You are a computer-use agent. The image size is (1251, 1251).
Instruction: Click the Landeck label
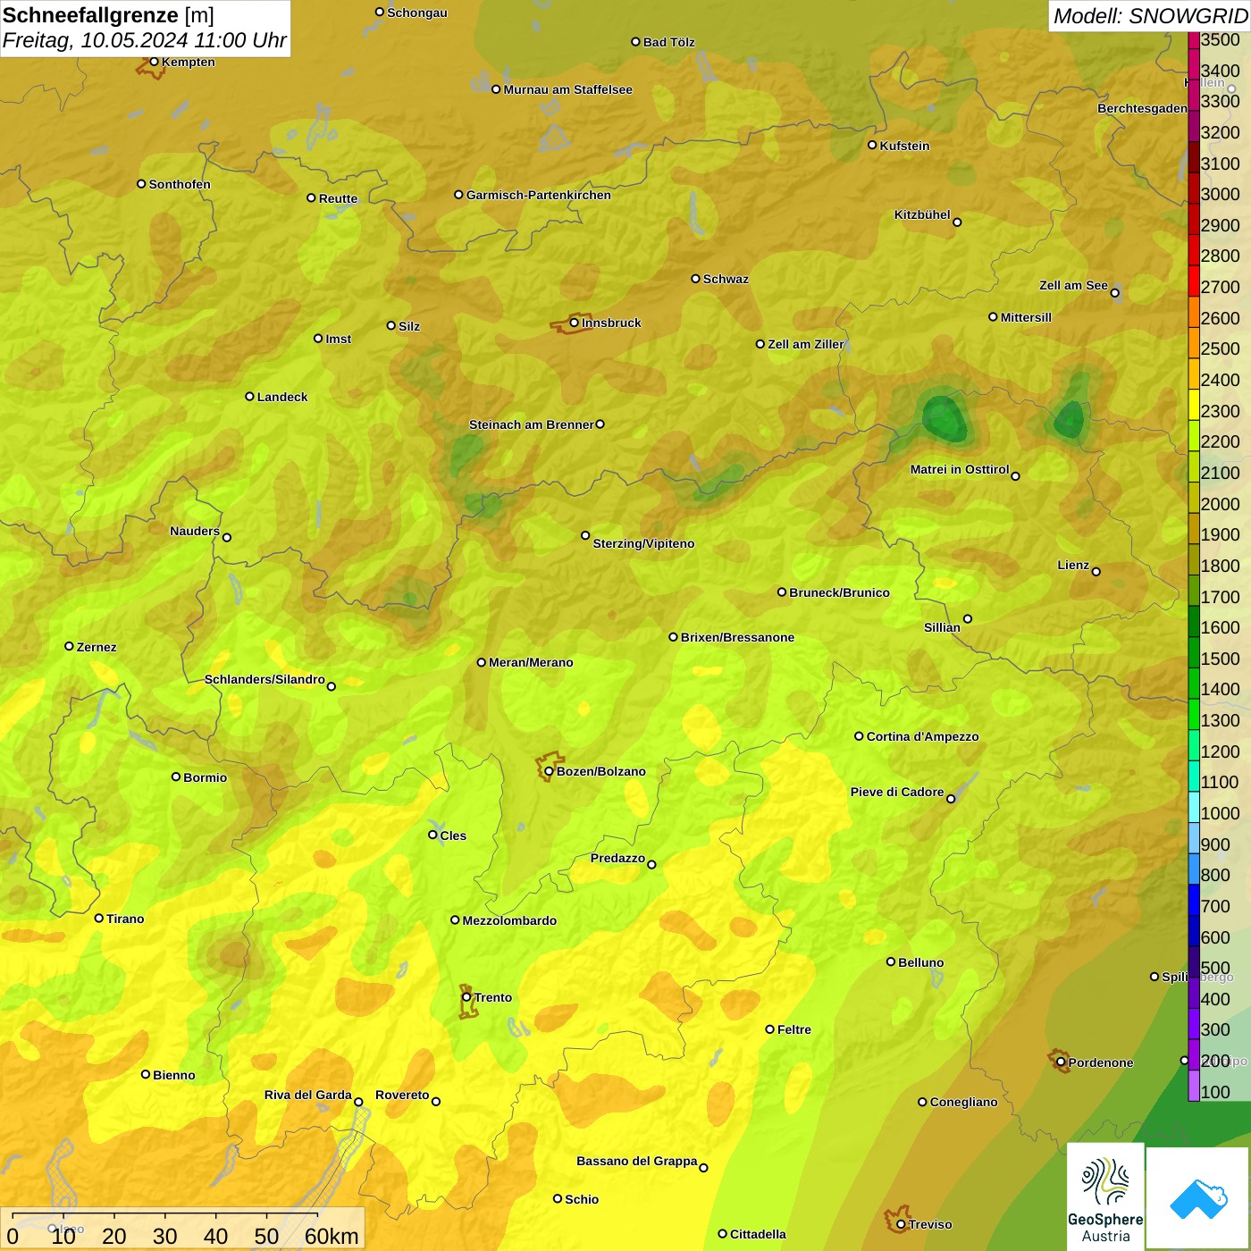coord(282,397)
